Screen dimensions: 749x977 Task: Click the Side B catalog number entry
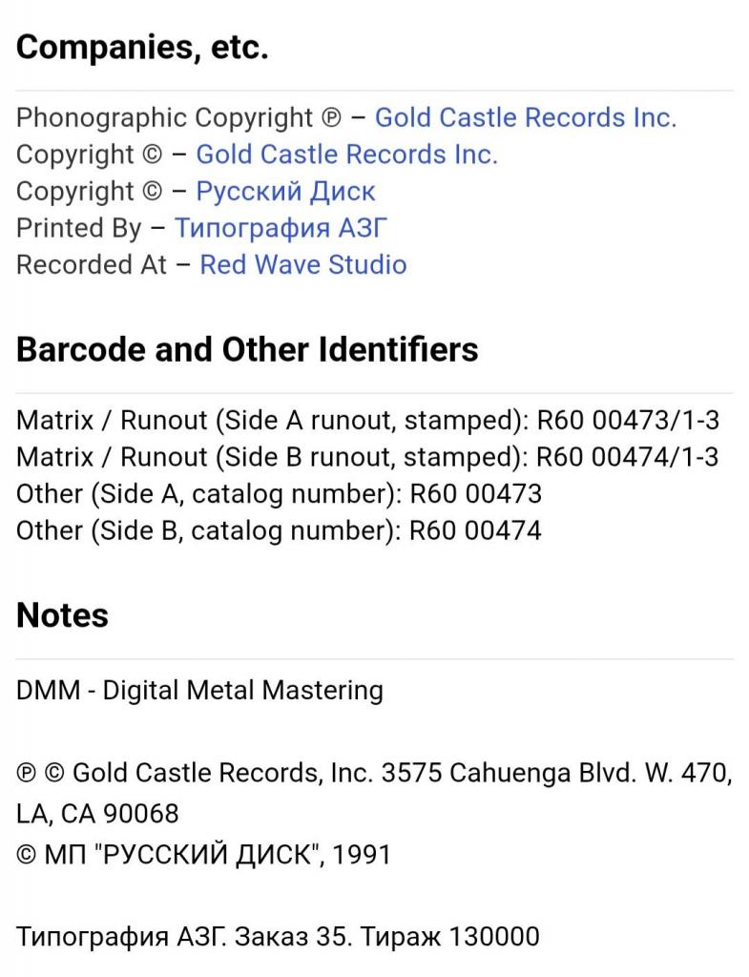pyautogui.click(x=279, y=530)
